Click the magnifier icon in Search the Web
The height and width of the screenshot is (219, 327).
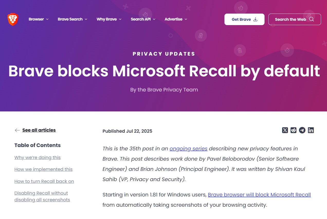pyautogui.click(x=312, y=19)
